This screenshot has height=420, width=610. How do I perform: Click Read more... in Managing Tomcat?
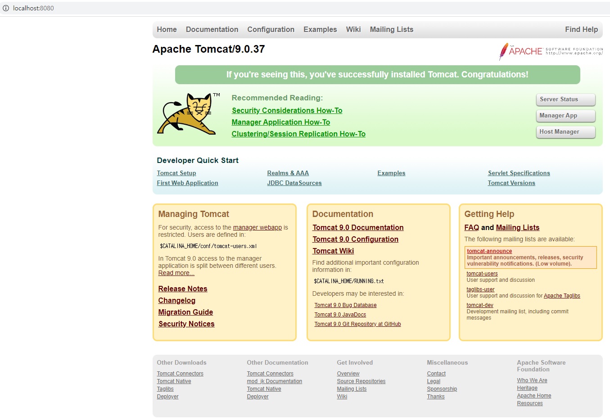pyautogui.click(x=176, y=273)
